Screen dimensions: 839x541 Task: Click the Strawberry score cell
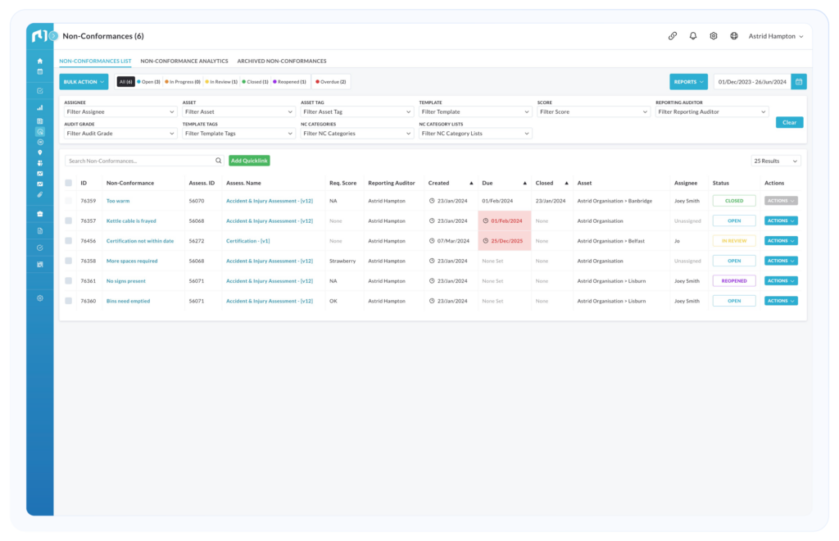[342, 261]
